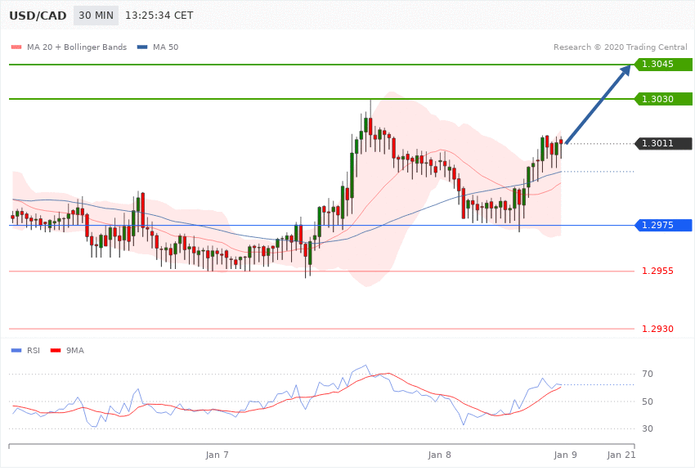Click the blue MA 50 legend swatch

142,47
